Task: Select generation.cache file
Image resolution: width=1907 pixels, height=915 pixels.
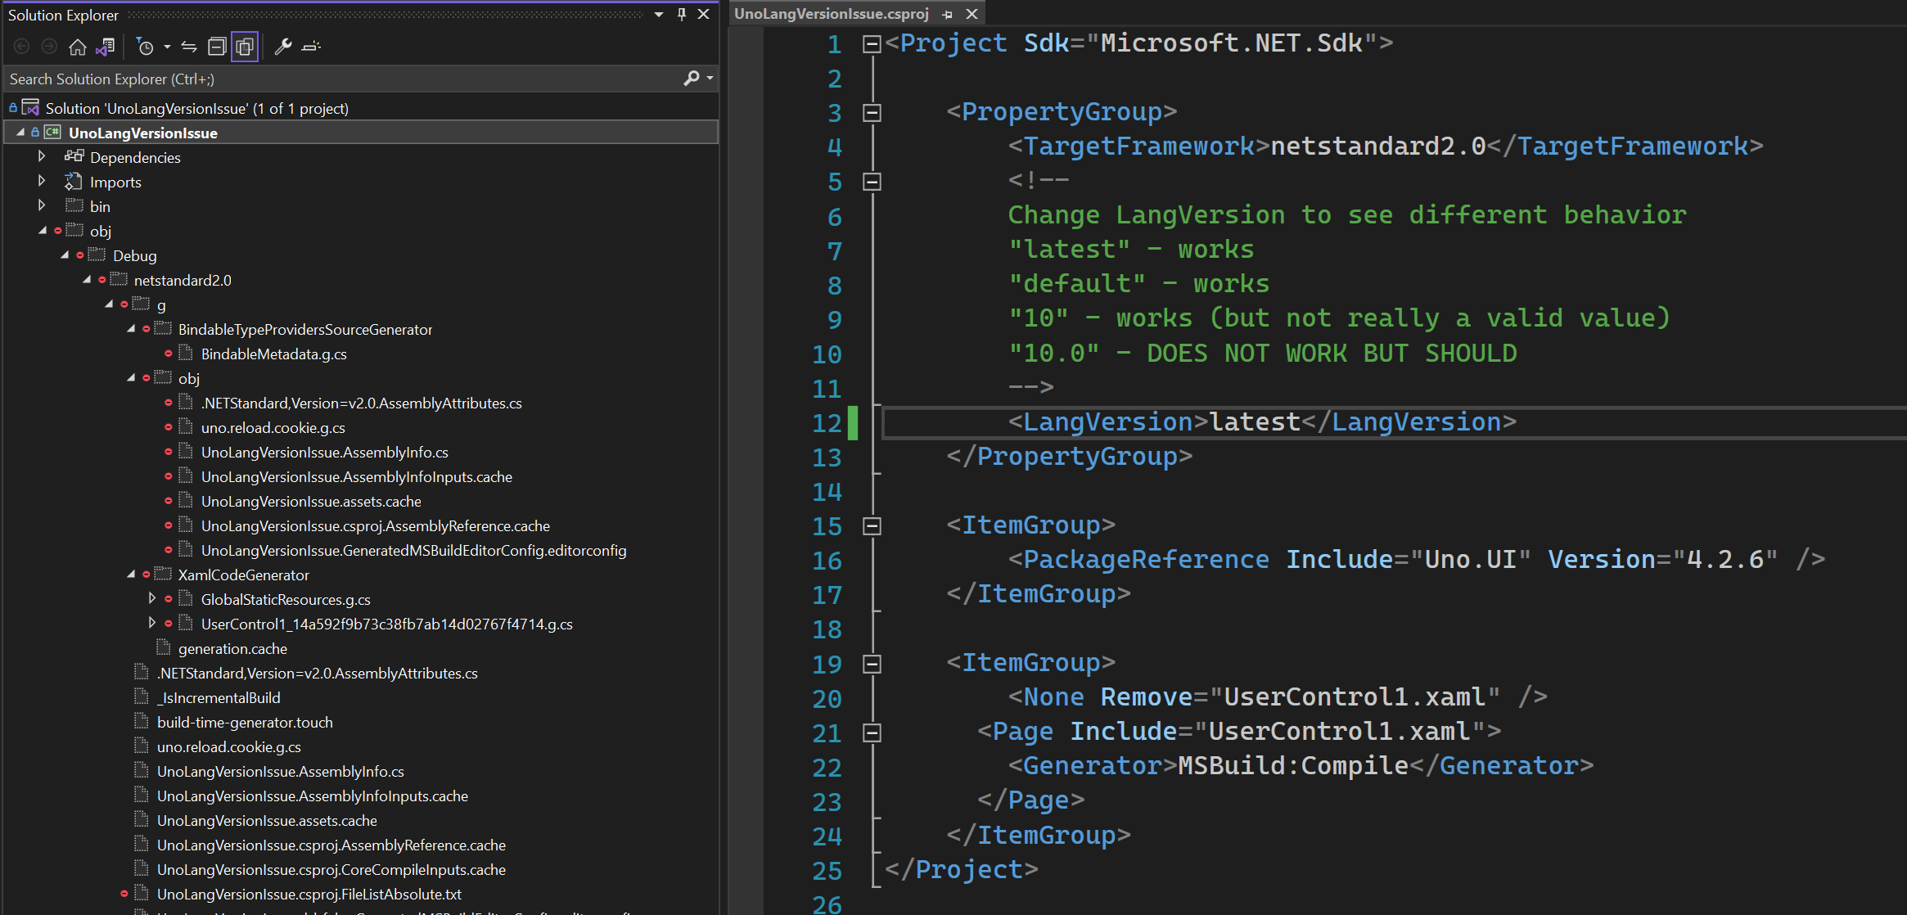Action: click(232, 648)
